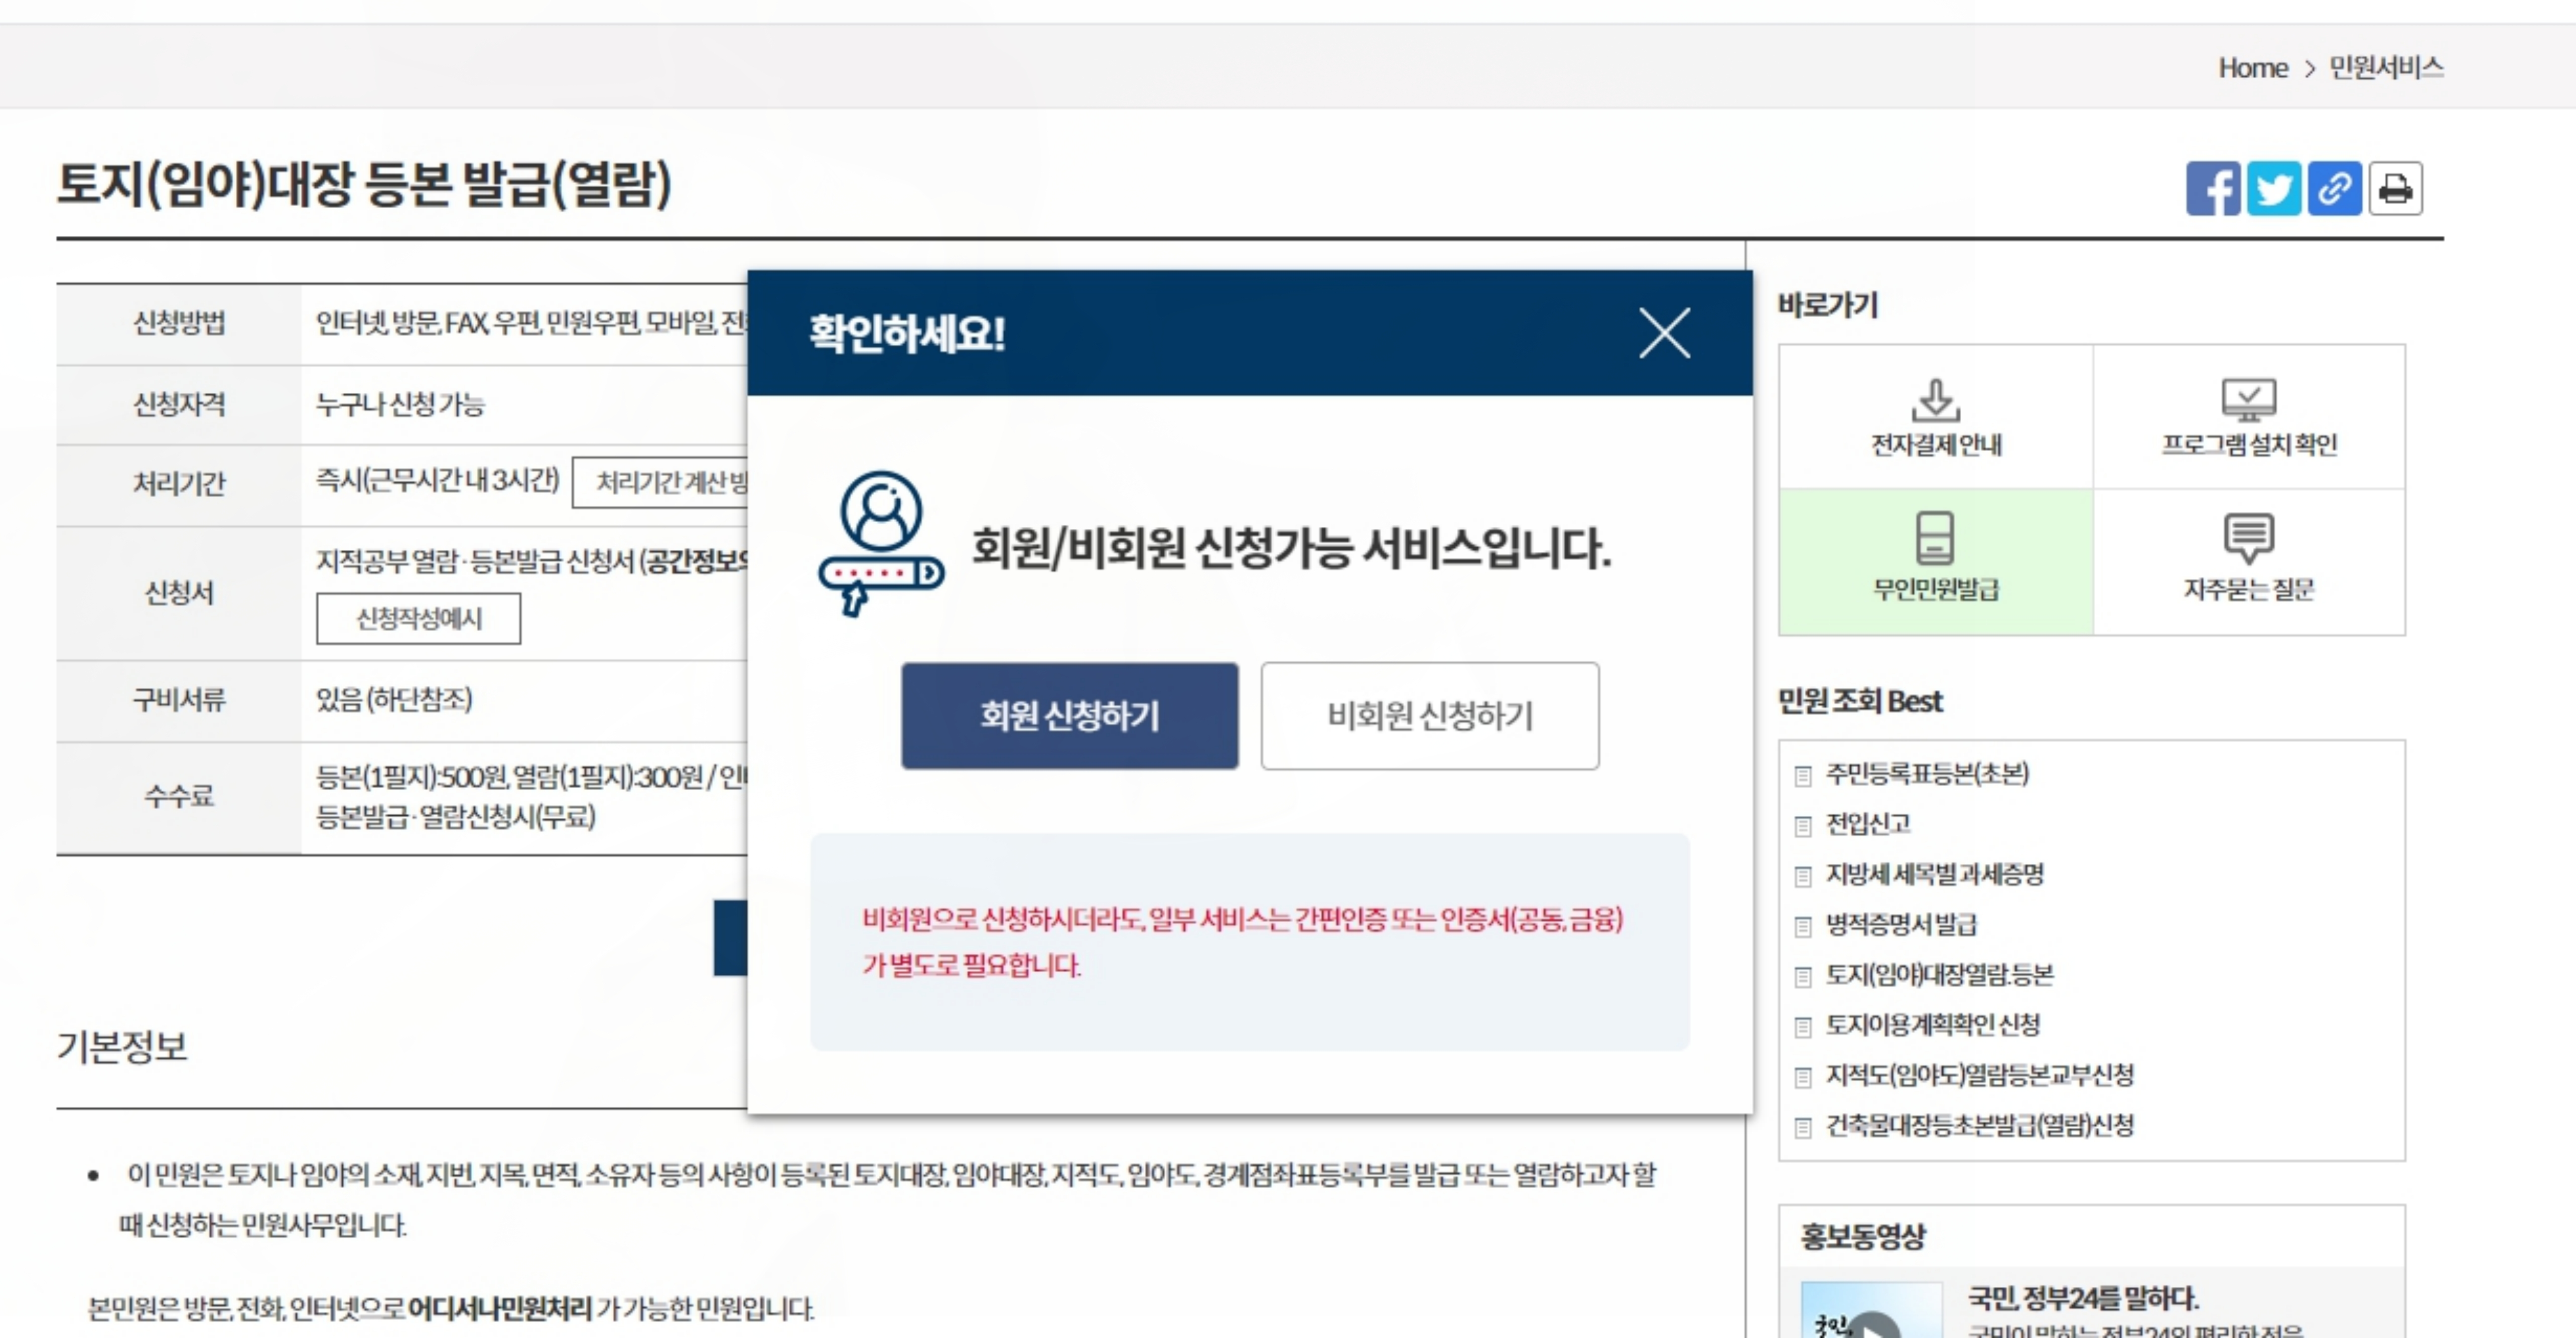Open 무인민원발급 shortcut icon
This screenshot has width=2576, height=1338.
coord(1935,561)
